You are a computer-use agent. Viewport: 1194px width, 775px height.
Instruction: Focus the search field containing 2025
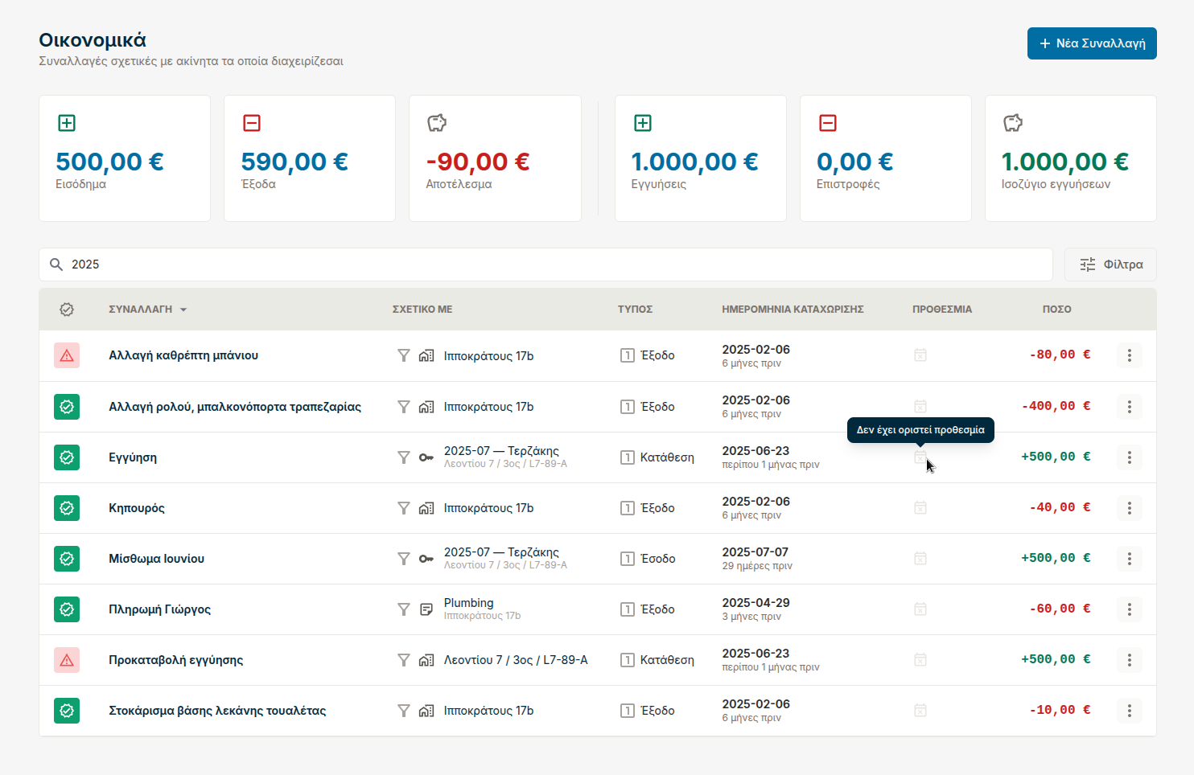tap(546, 264)
